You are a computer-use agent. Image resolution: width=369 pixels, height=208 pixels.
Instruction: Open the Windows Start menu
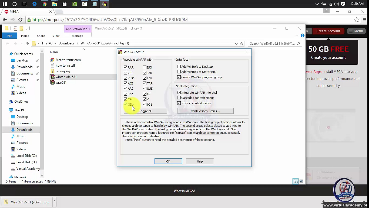pos(5,4)
